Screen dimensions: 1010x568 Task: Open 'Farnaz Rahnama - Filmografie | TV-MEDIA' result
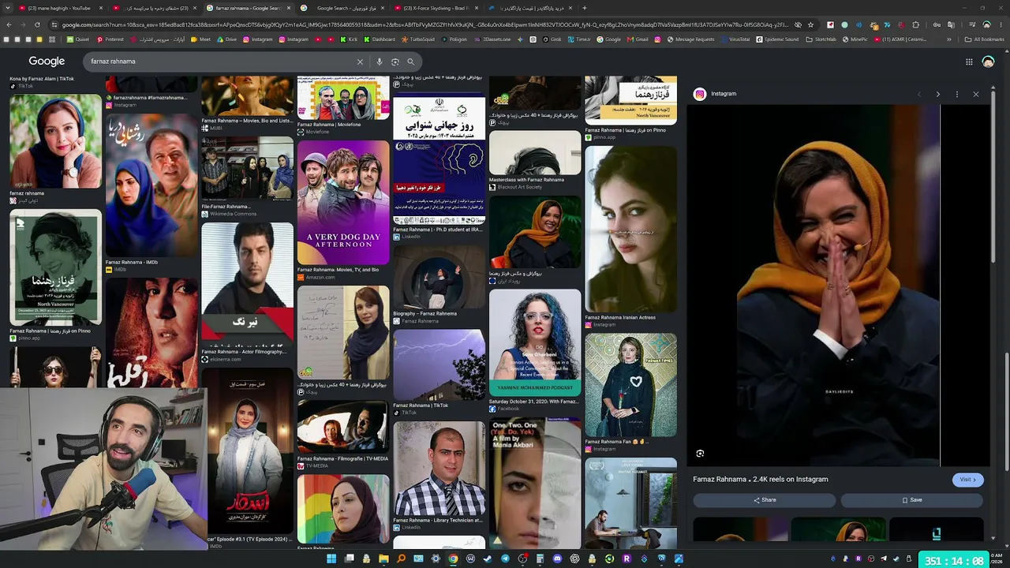(343, 427)
